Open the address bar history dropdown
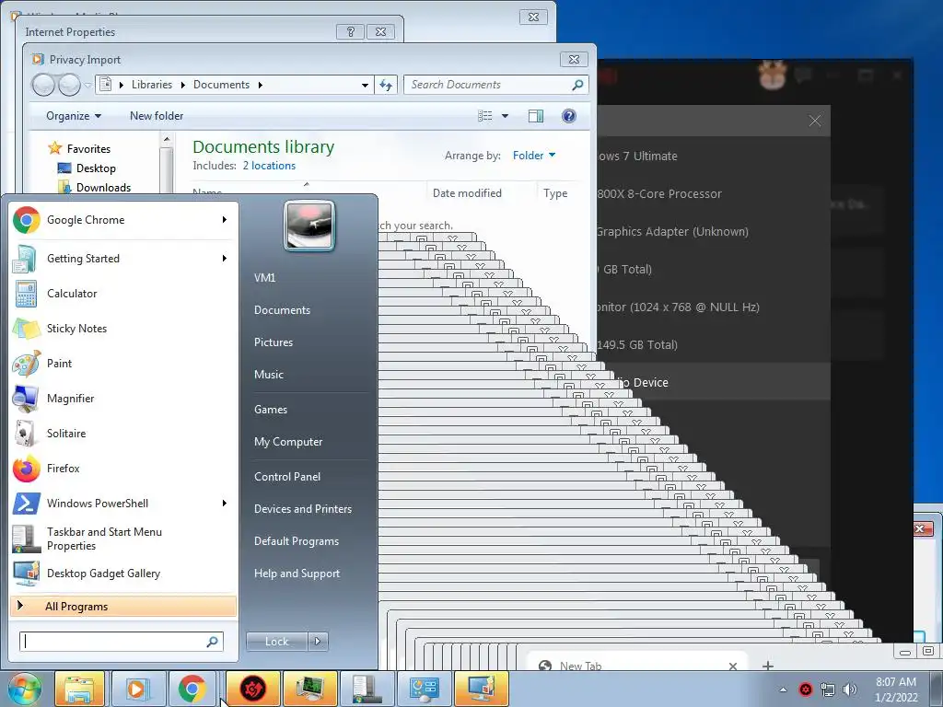The height and width of the screenshot is (707, 943). (x=365, y=86)
